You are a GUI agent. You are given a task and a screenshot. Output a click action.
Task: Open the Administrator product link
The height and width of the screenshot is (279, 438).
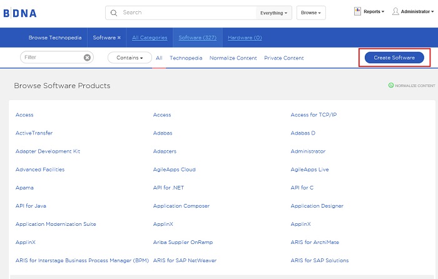[308, 151]
